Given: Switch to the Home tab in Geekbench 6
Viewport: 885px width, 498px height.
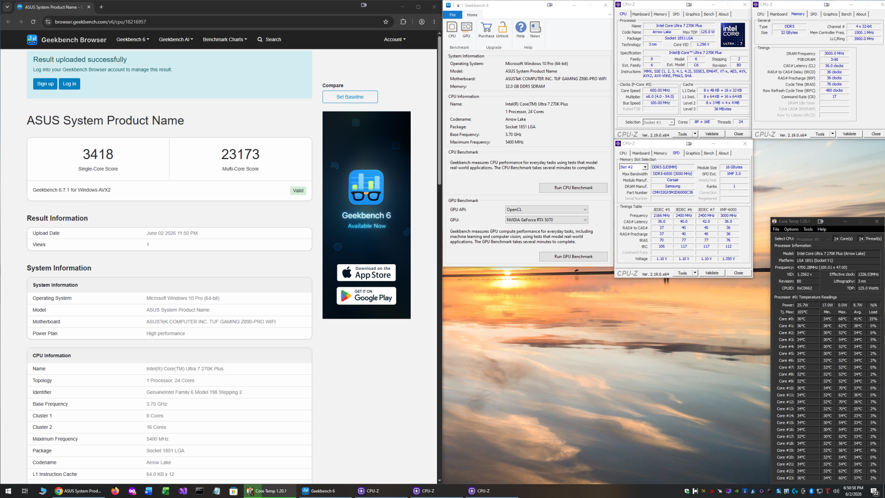Looking at the screenshot, I should click(x=472, y=15).
